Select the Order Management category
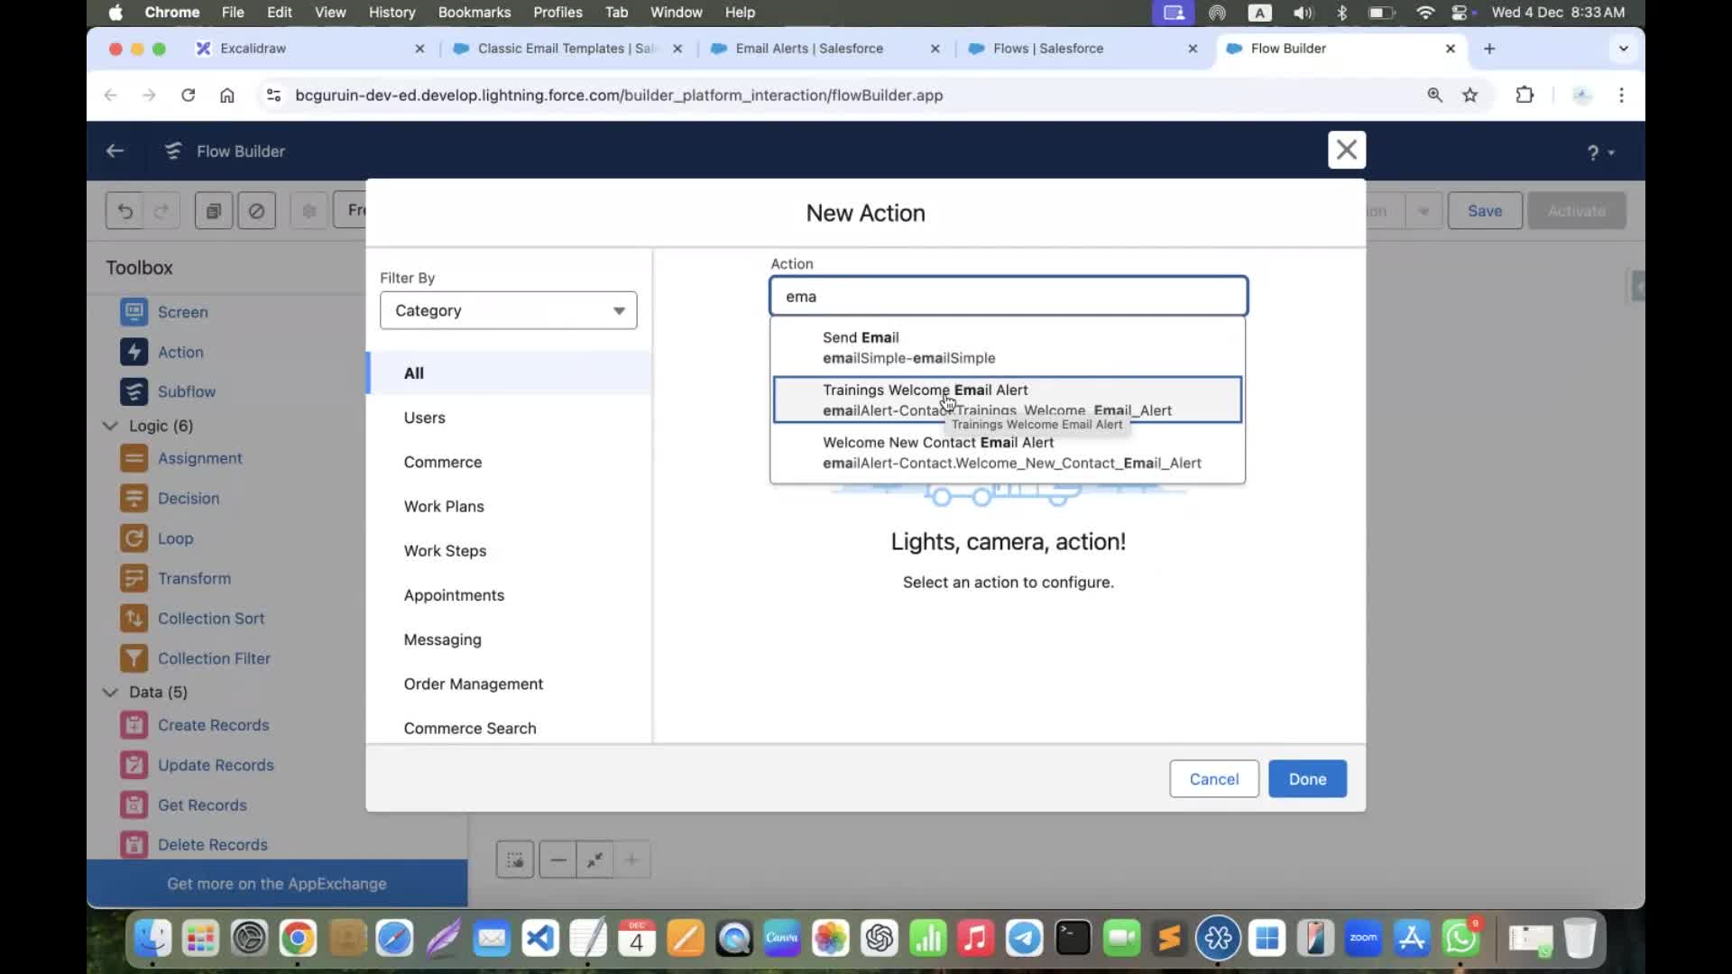The width and height of the screenshot is (1732, 974). coord(510,685)
